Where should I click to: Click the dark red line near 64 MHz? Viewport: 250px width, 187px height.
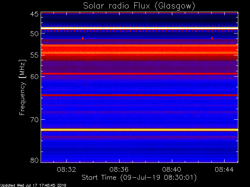[139, 95]
